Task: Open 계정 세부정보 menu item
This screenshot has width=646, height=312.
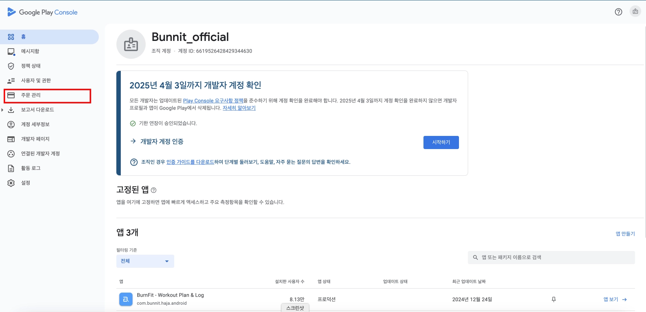Action: [x=49, y=125]
